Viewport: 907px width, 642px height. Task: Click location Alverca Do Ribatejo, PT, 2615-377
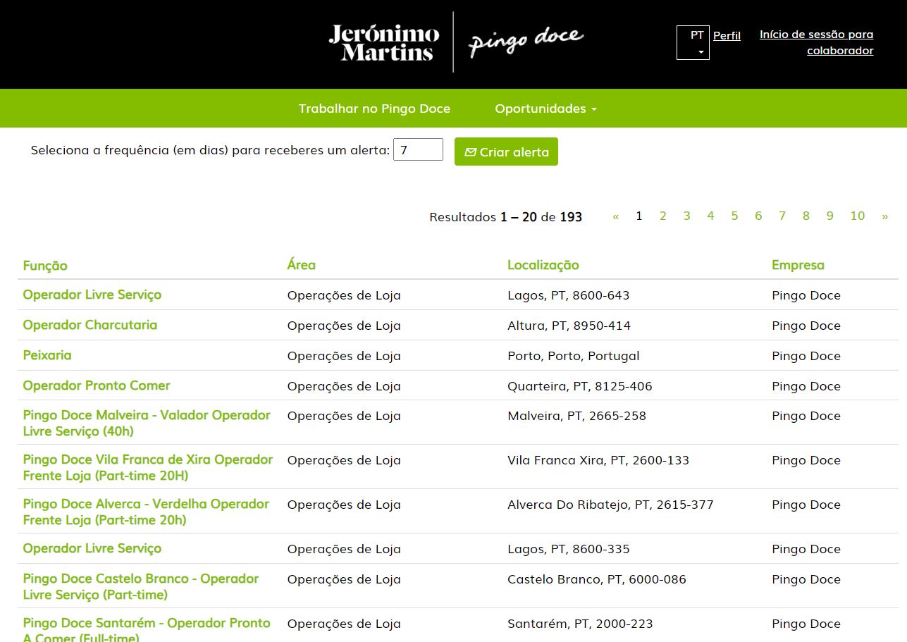[x=610, y=505]
